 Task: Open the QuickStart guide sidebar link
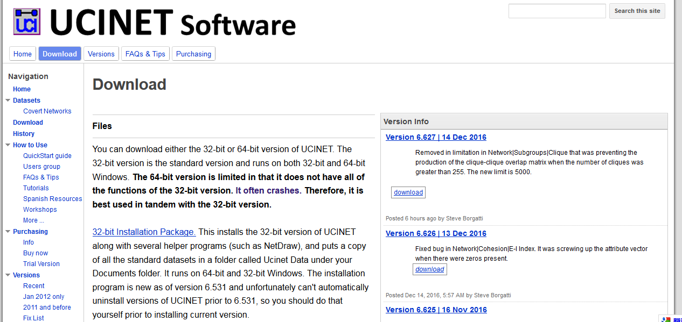pos(47,156)
